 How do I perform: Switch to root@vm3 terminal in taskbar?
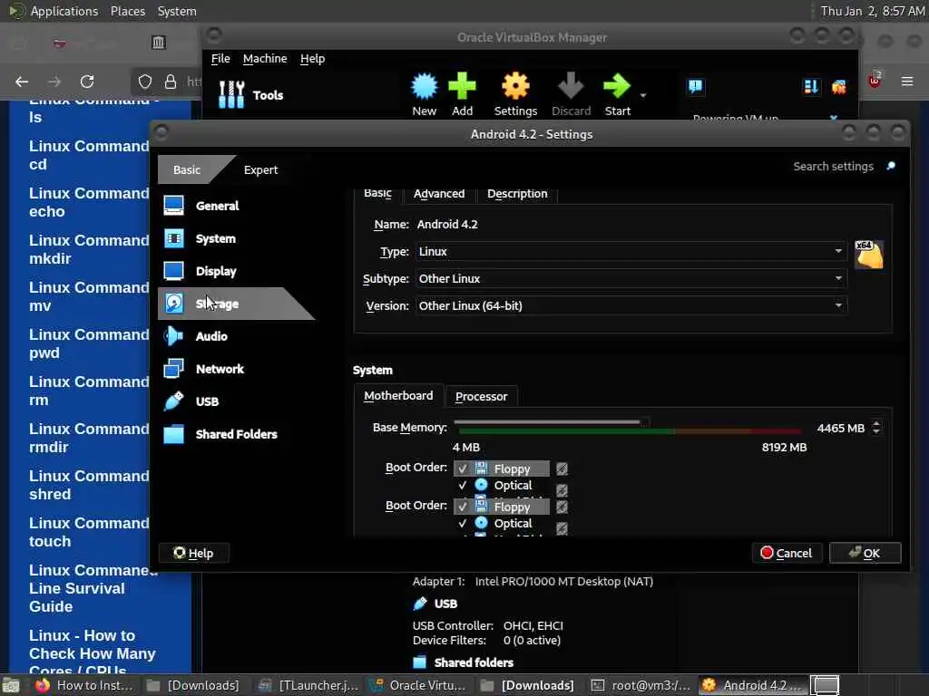[641, 685]
